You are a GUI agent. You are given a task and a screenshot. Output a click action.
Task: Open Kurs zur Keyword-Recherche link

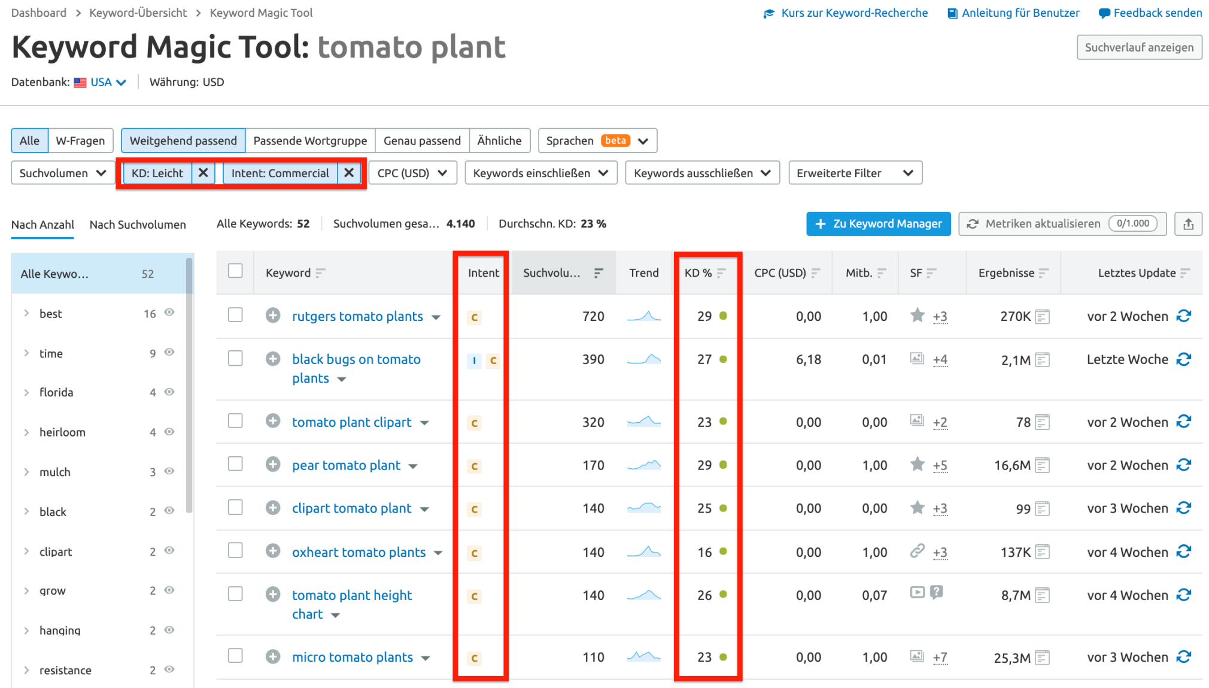pyautogui.click(x=846, y=13)
